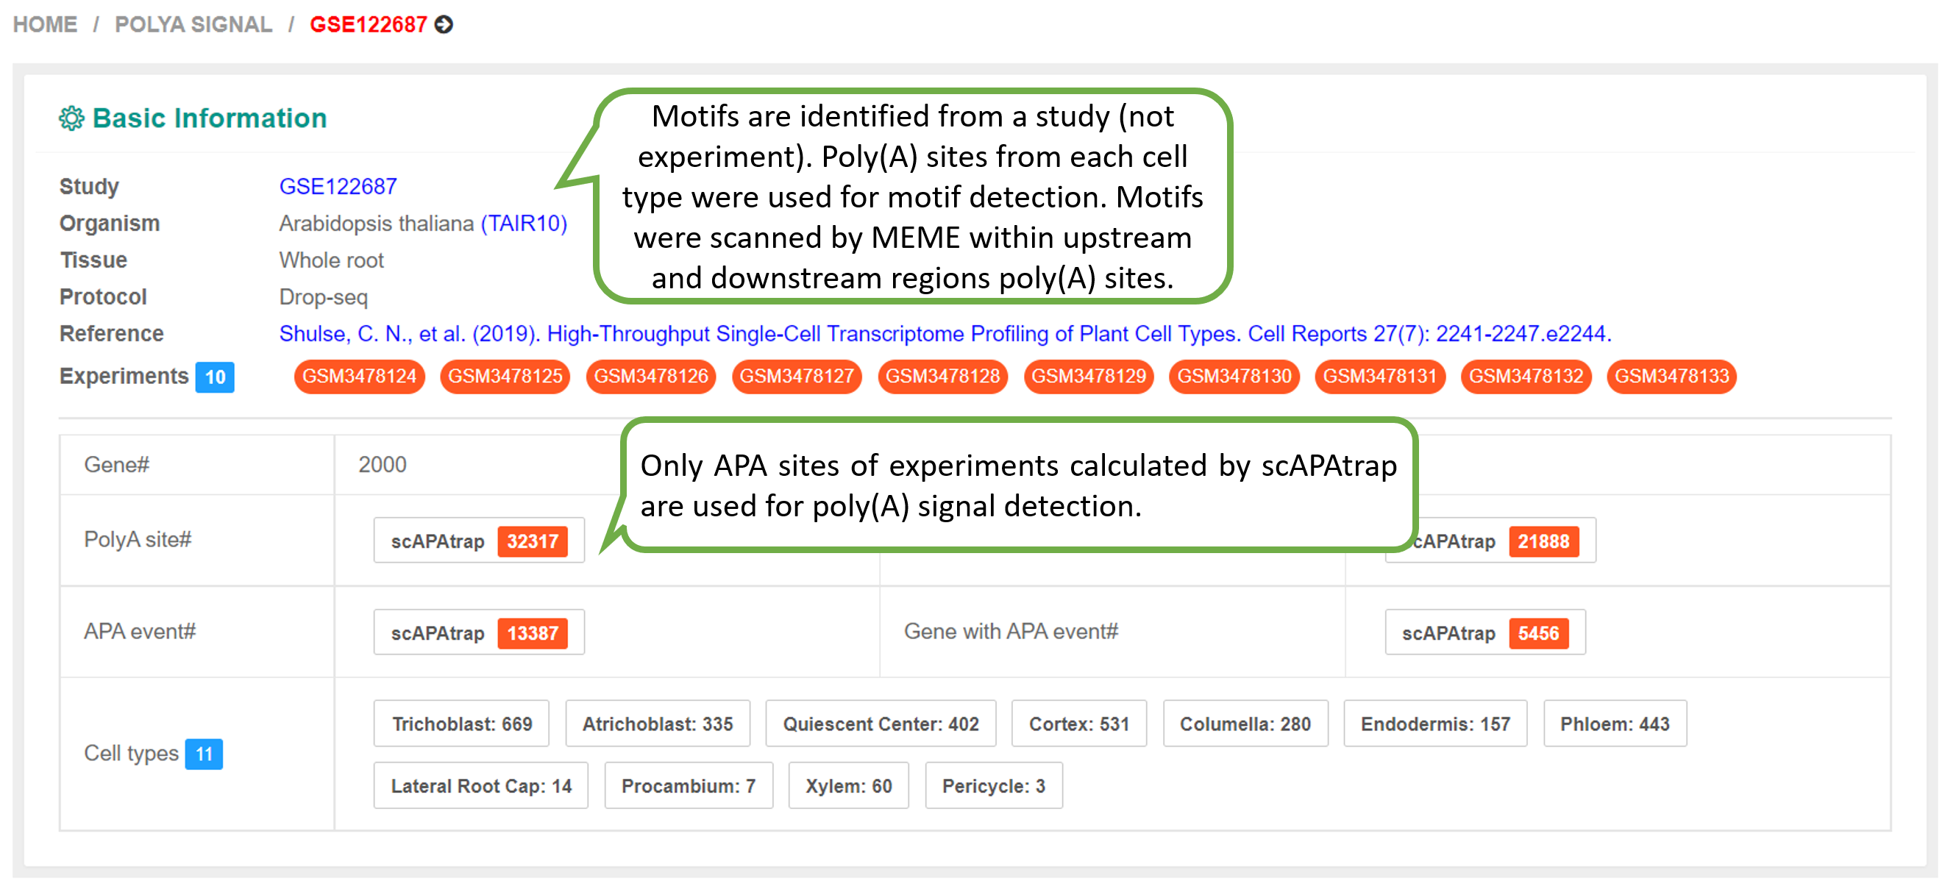Viewport: 1945px width, 887px height.
Task: Select the Lateral Root Cap: 14 cell type
Action: point(481,786)
